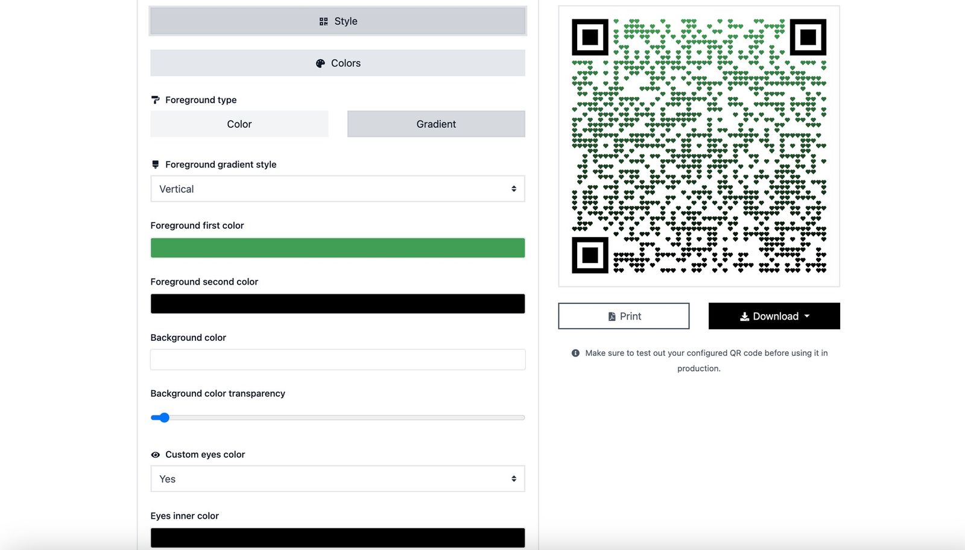Click the print file icon inside Print button
The image size is (965, 550).
612,316
